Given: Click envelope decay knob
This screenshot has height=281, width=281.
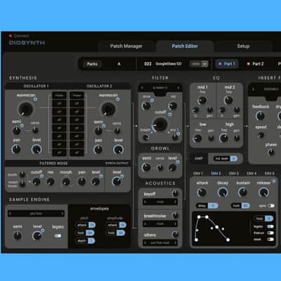Looking at the screenshot, I should 223,192.
